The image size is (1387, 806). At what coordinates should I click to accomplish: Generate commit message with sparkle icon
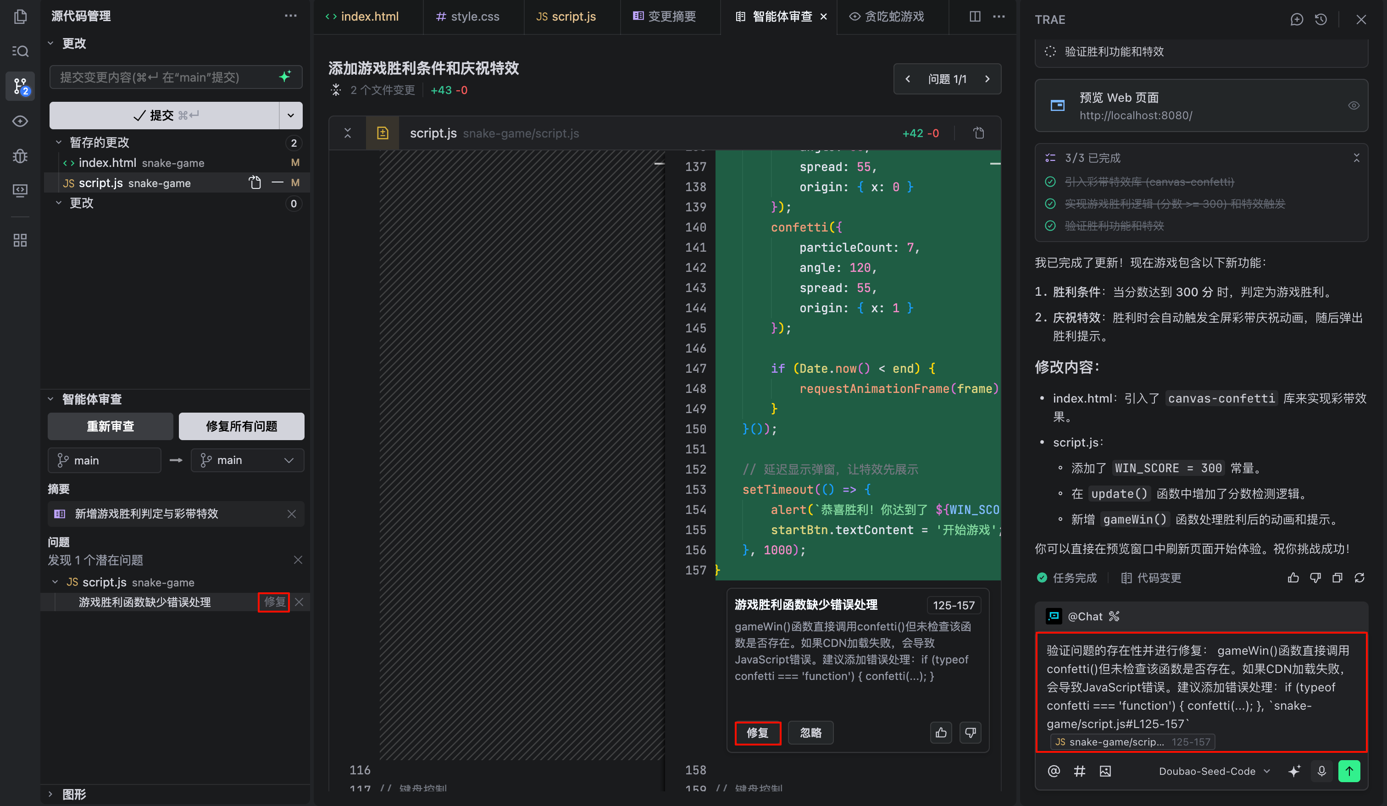[x=285, y=77]
